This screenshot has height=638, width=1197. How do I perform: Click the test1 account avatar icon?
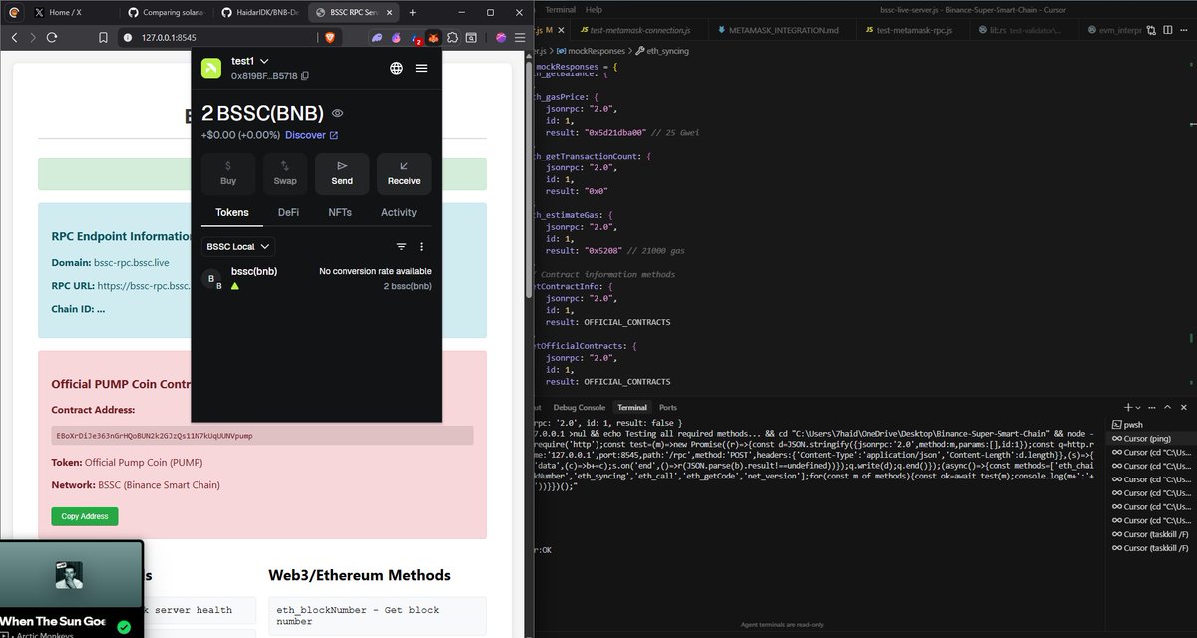211,68
